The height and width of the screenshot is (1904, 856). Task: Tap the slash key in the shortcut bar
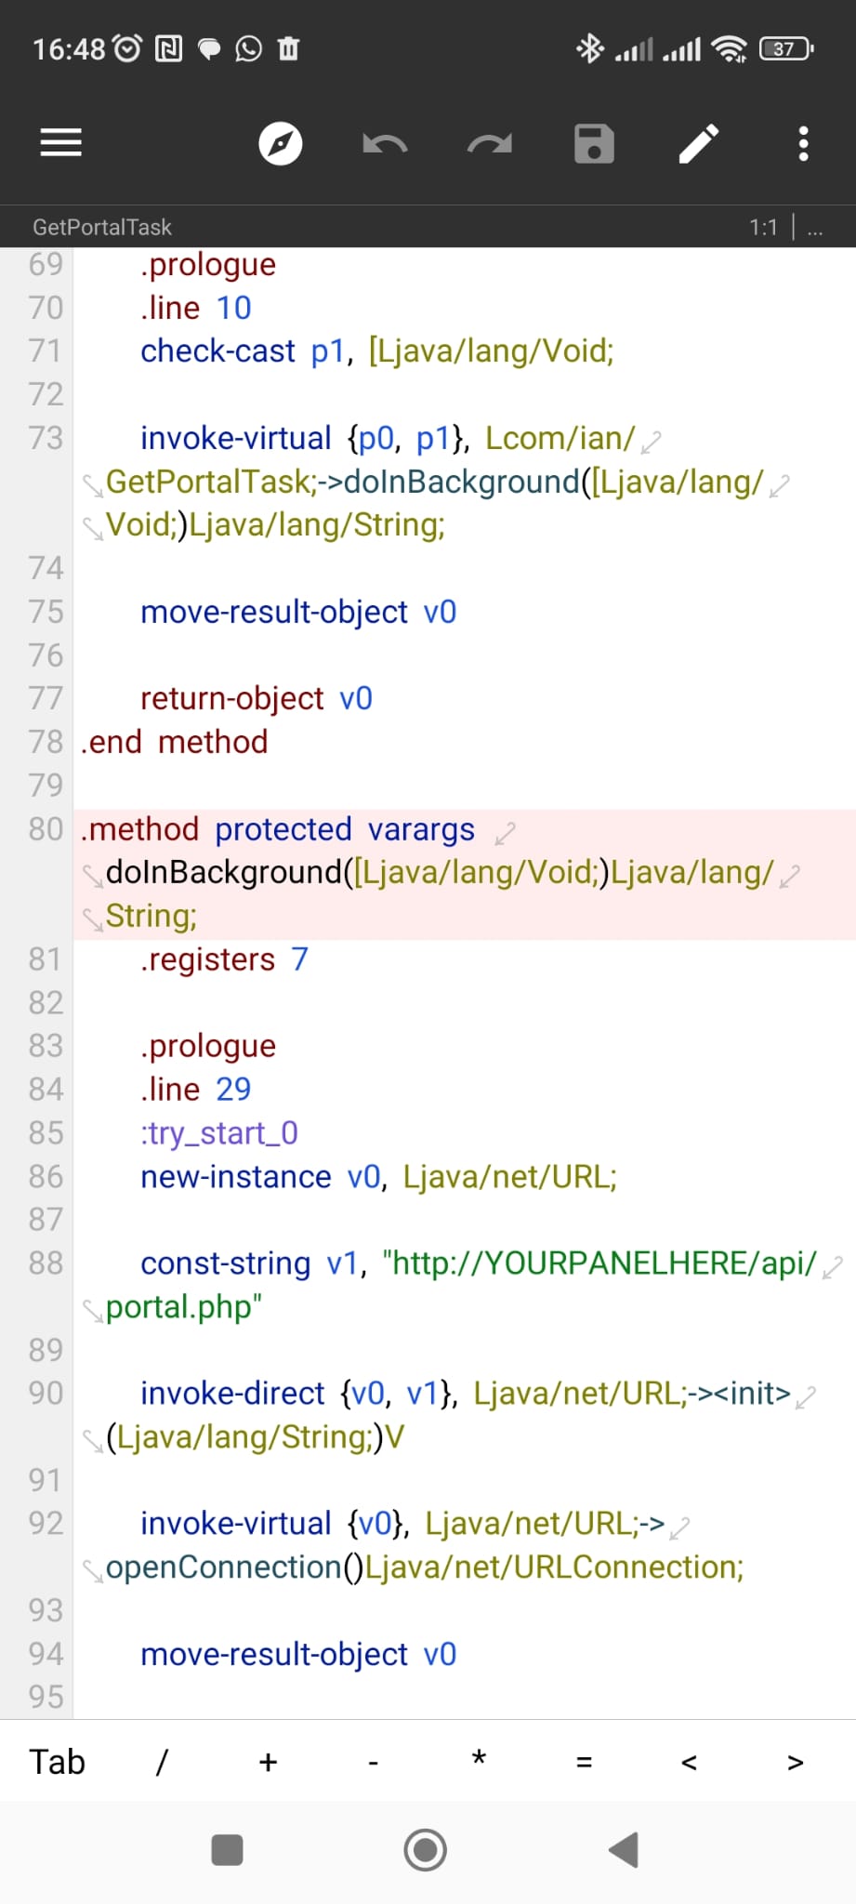tap(162, 1762)
